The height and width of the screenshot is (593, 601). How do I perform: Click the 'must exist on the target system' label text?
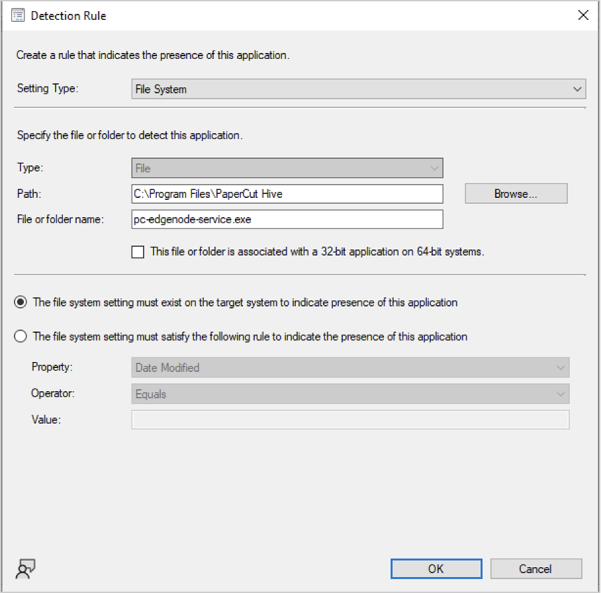245,302
